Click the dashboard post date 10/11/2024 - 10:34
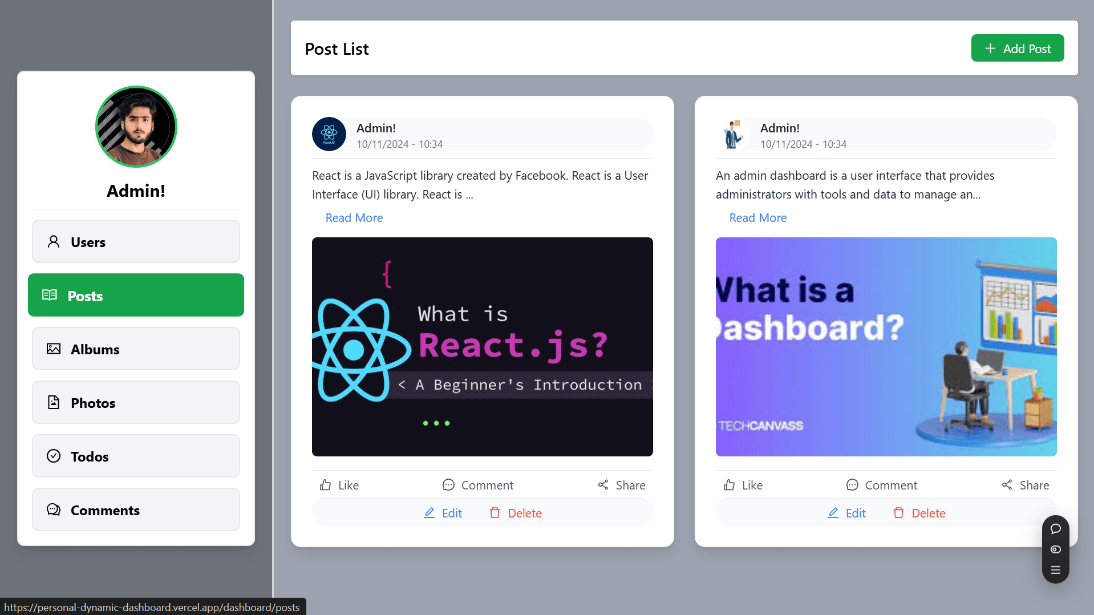This screenshot has height=615, width=1094. [x=803, y=144]
